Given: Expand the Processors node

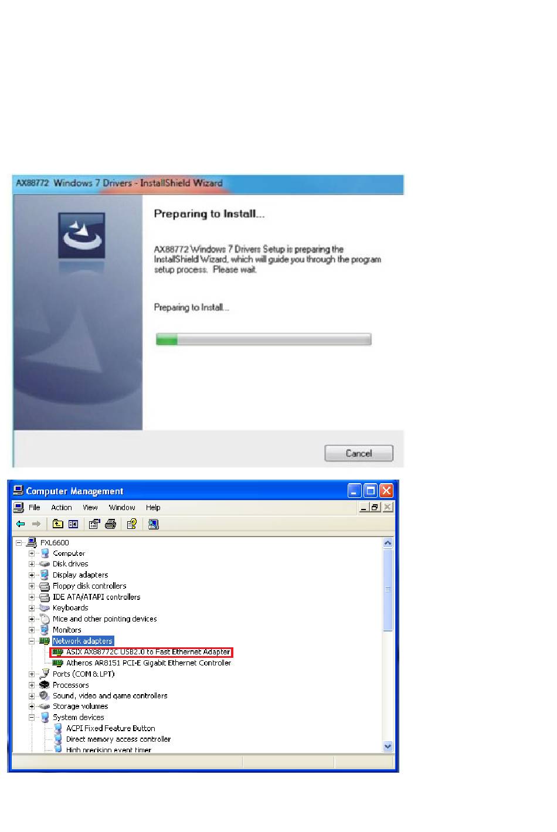Looking at the screenshot, I should coord(32,685).
